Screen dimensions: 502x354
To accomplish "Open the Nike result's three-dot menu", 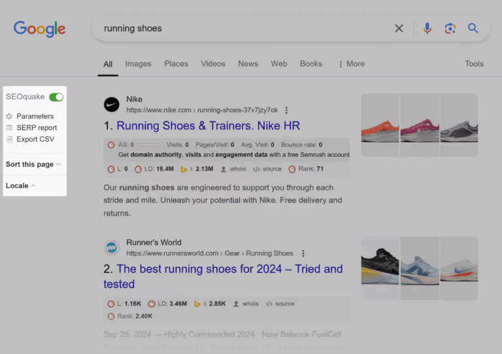I will [x=286, y=110].
